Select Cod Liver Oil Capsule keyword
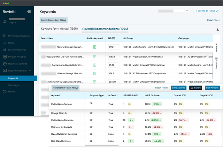The height and width of the screenshot is (148, 223). (61, 127)
